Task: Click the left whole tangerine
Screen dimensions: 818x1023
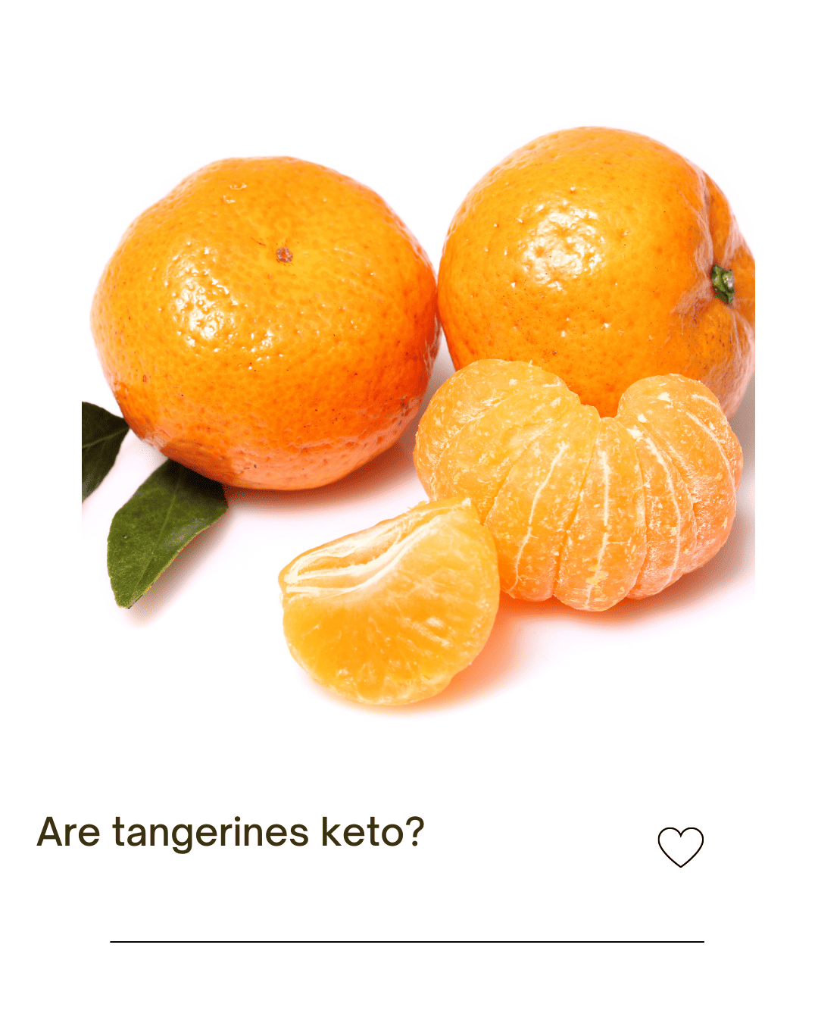Action: tap(265, 324)
